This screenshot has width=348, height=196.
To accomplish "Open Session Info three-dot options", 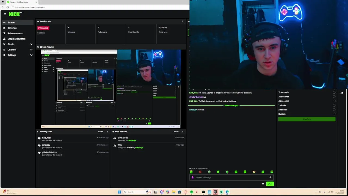I will point(183,22).
